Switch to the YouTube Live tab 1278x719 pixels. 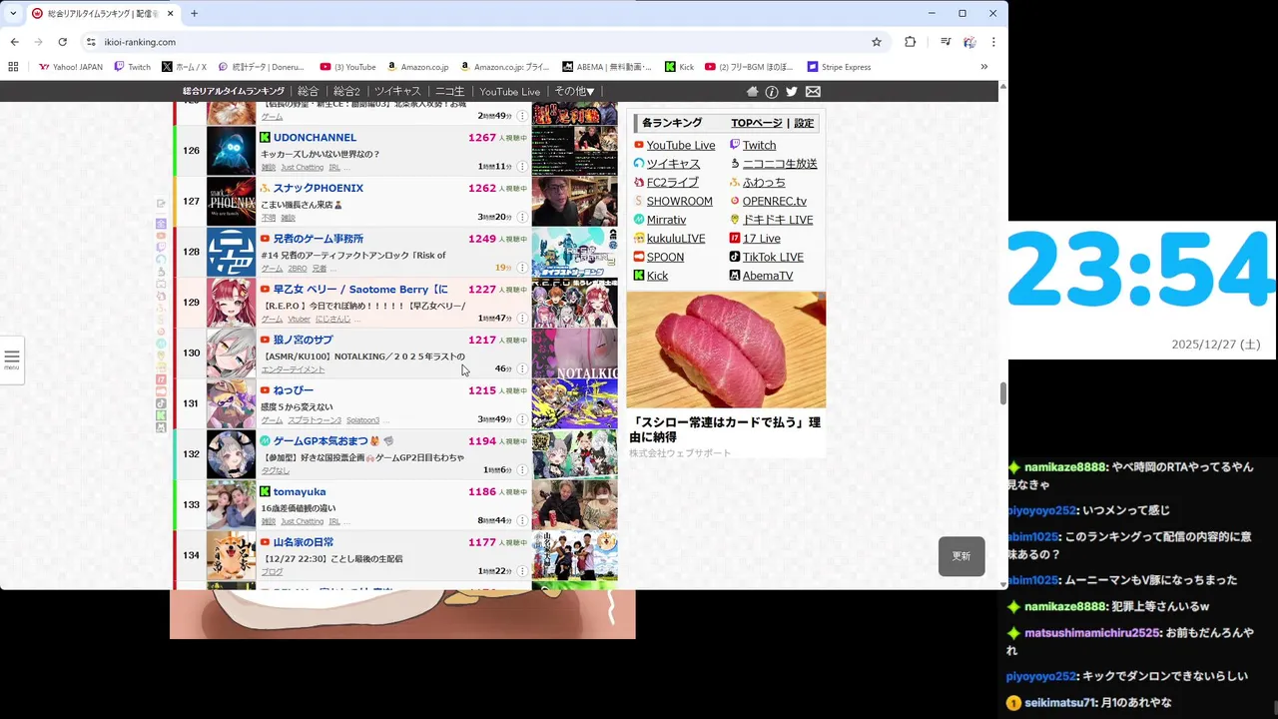[509, 91]
